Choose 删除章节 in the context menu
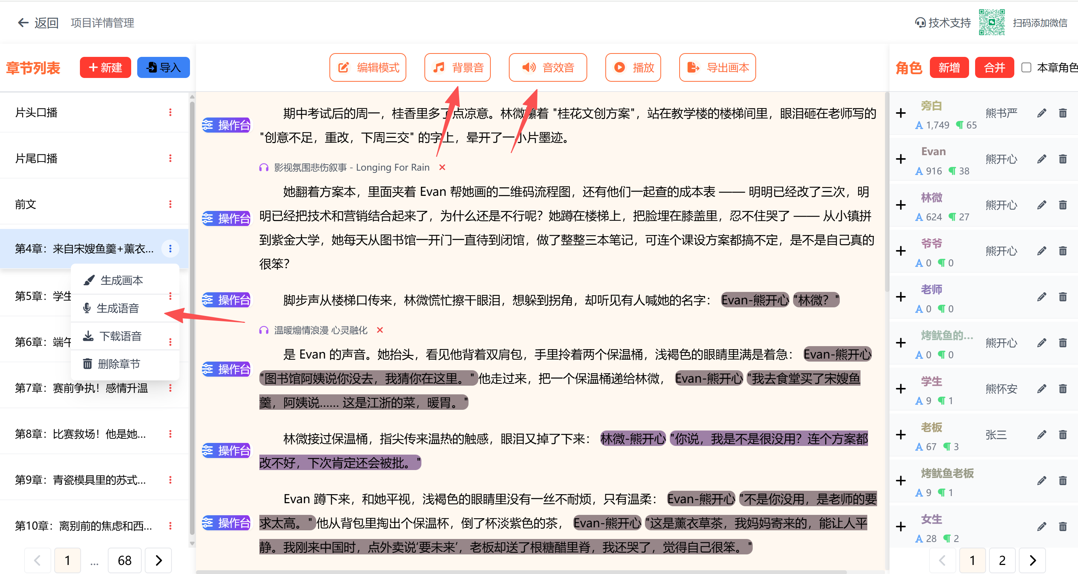This screenshot has height=574, width=1078. pos(118,364)
